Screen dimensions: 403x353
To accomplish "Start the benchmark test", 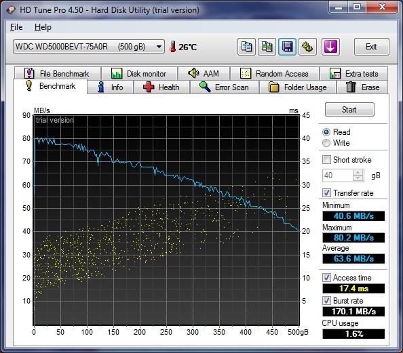I will [349, 110].
